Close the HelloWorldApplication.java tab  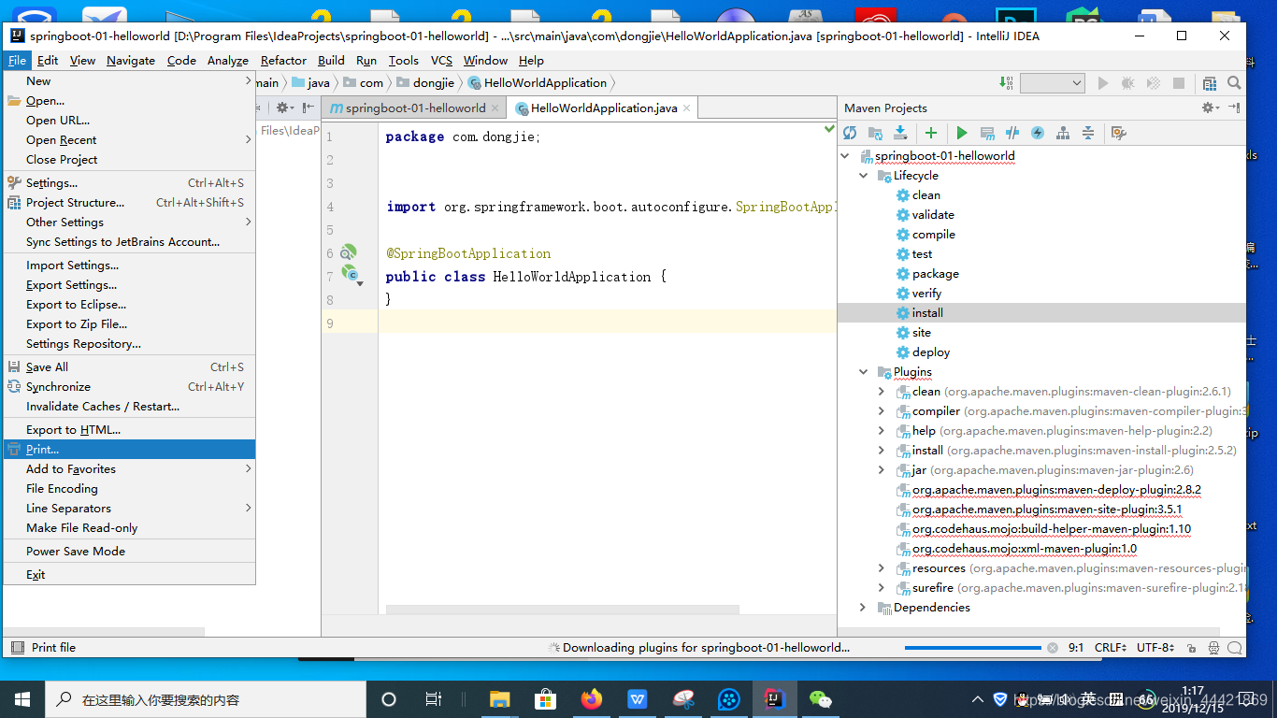(x=686, y=108)
